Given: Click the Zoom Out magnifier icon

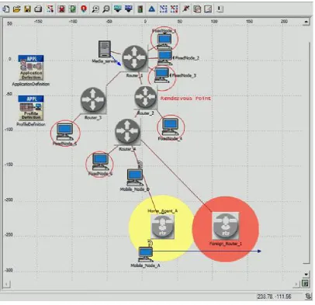Looking at the screenshot, I should pos(106,9).
